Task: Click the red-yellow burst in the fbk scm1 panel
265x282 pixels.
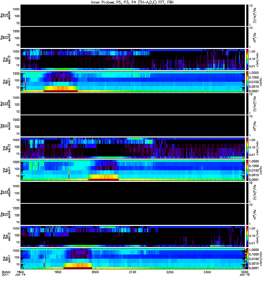Action: click(78, 266)
